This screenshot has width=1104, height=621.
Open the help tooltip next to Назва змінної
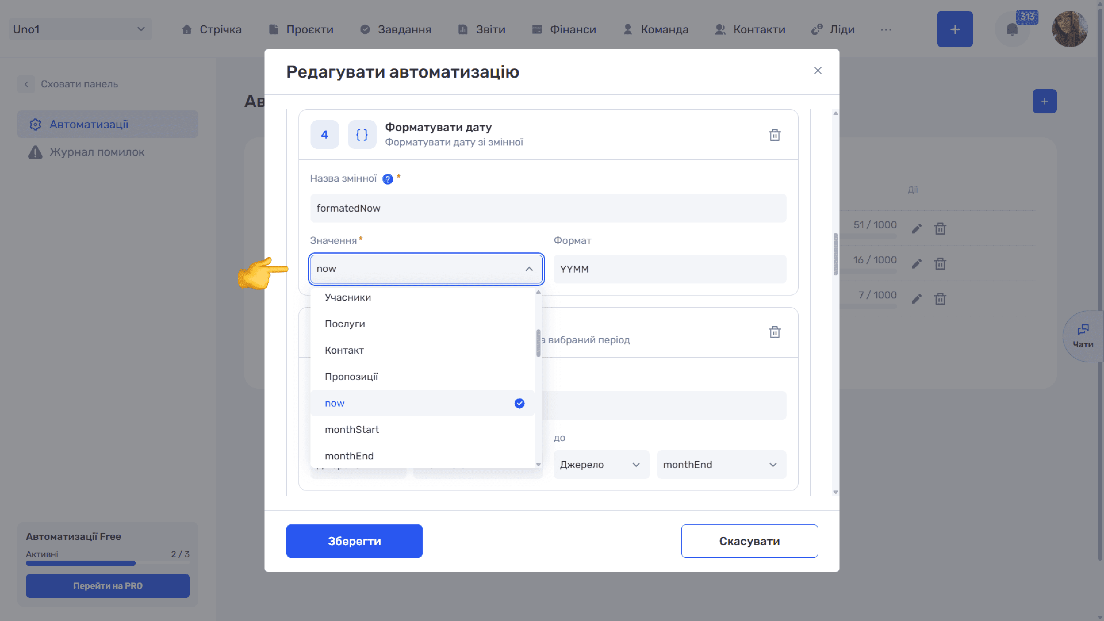click(388, 179)
